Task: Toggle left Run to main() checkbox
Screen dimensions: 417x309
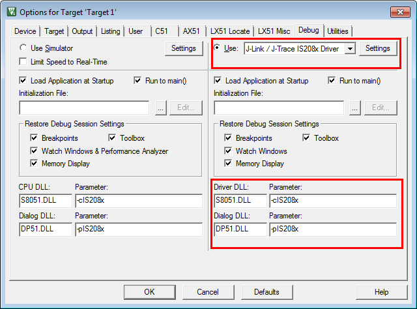Action: click(x=137, y=81)
